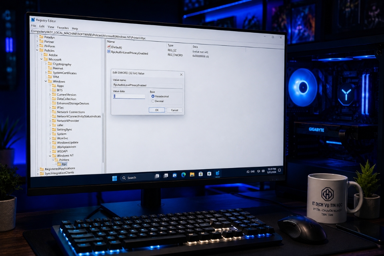Click the REG_DWORD type cell

(x=175, y=55)
